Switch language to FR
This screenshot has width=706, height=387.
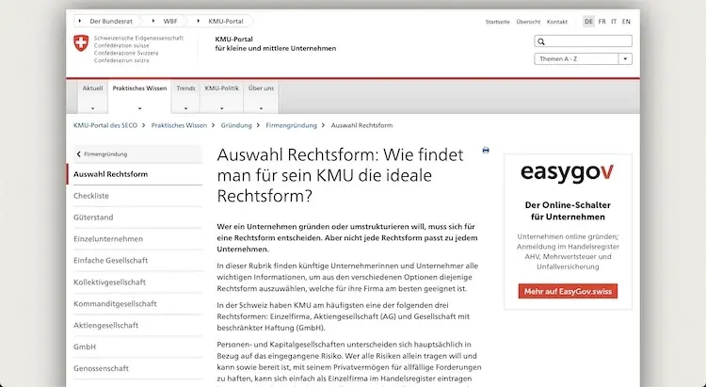pyautogui.click(x=602, y=22)
